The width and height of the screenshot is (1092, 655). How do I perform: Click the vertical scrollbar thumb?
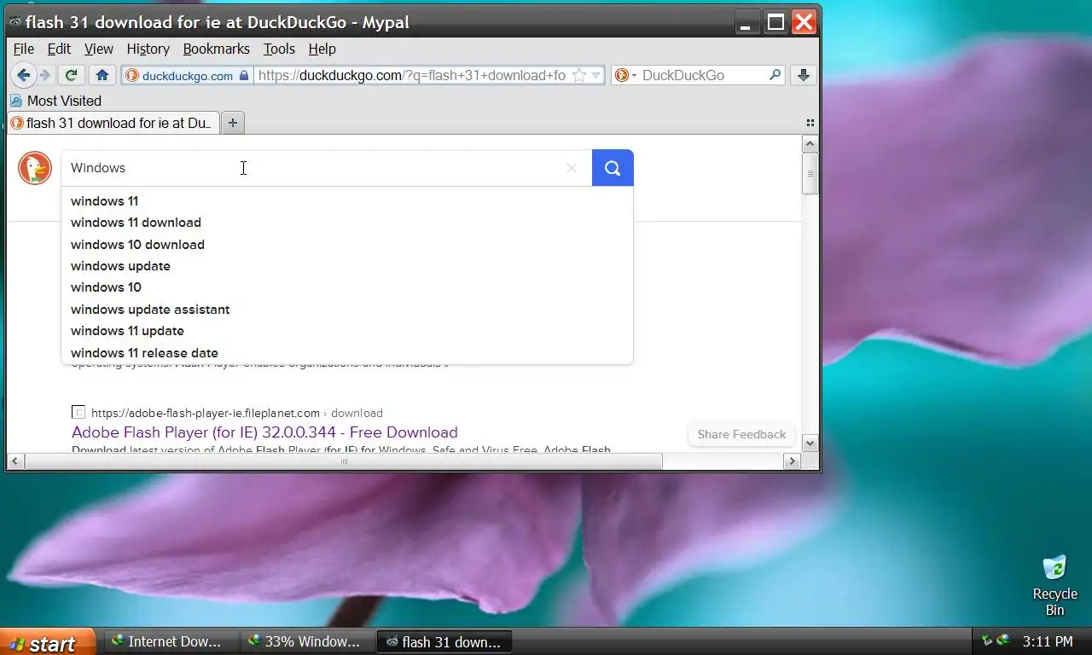(x=810, y=173)
